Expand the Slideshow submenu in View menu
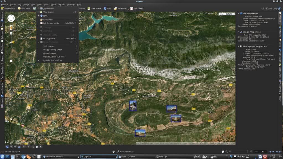283x159 pixels. [58, 20]
